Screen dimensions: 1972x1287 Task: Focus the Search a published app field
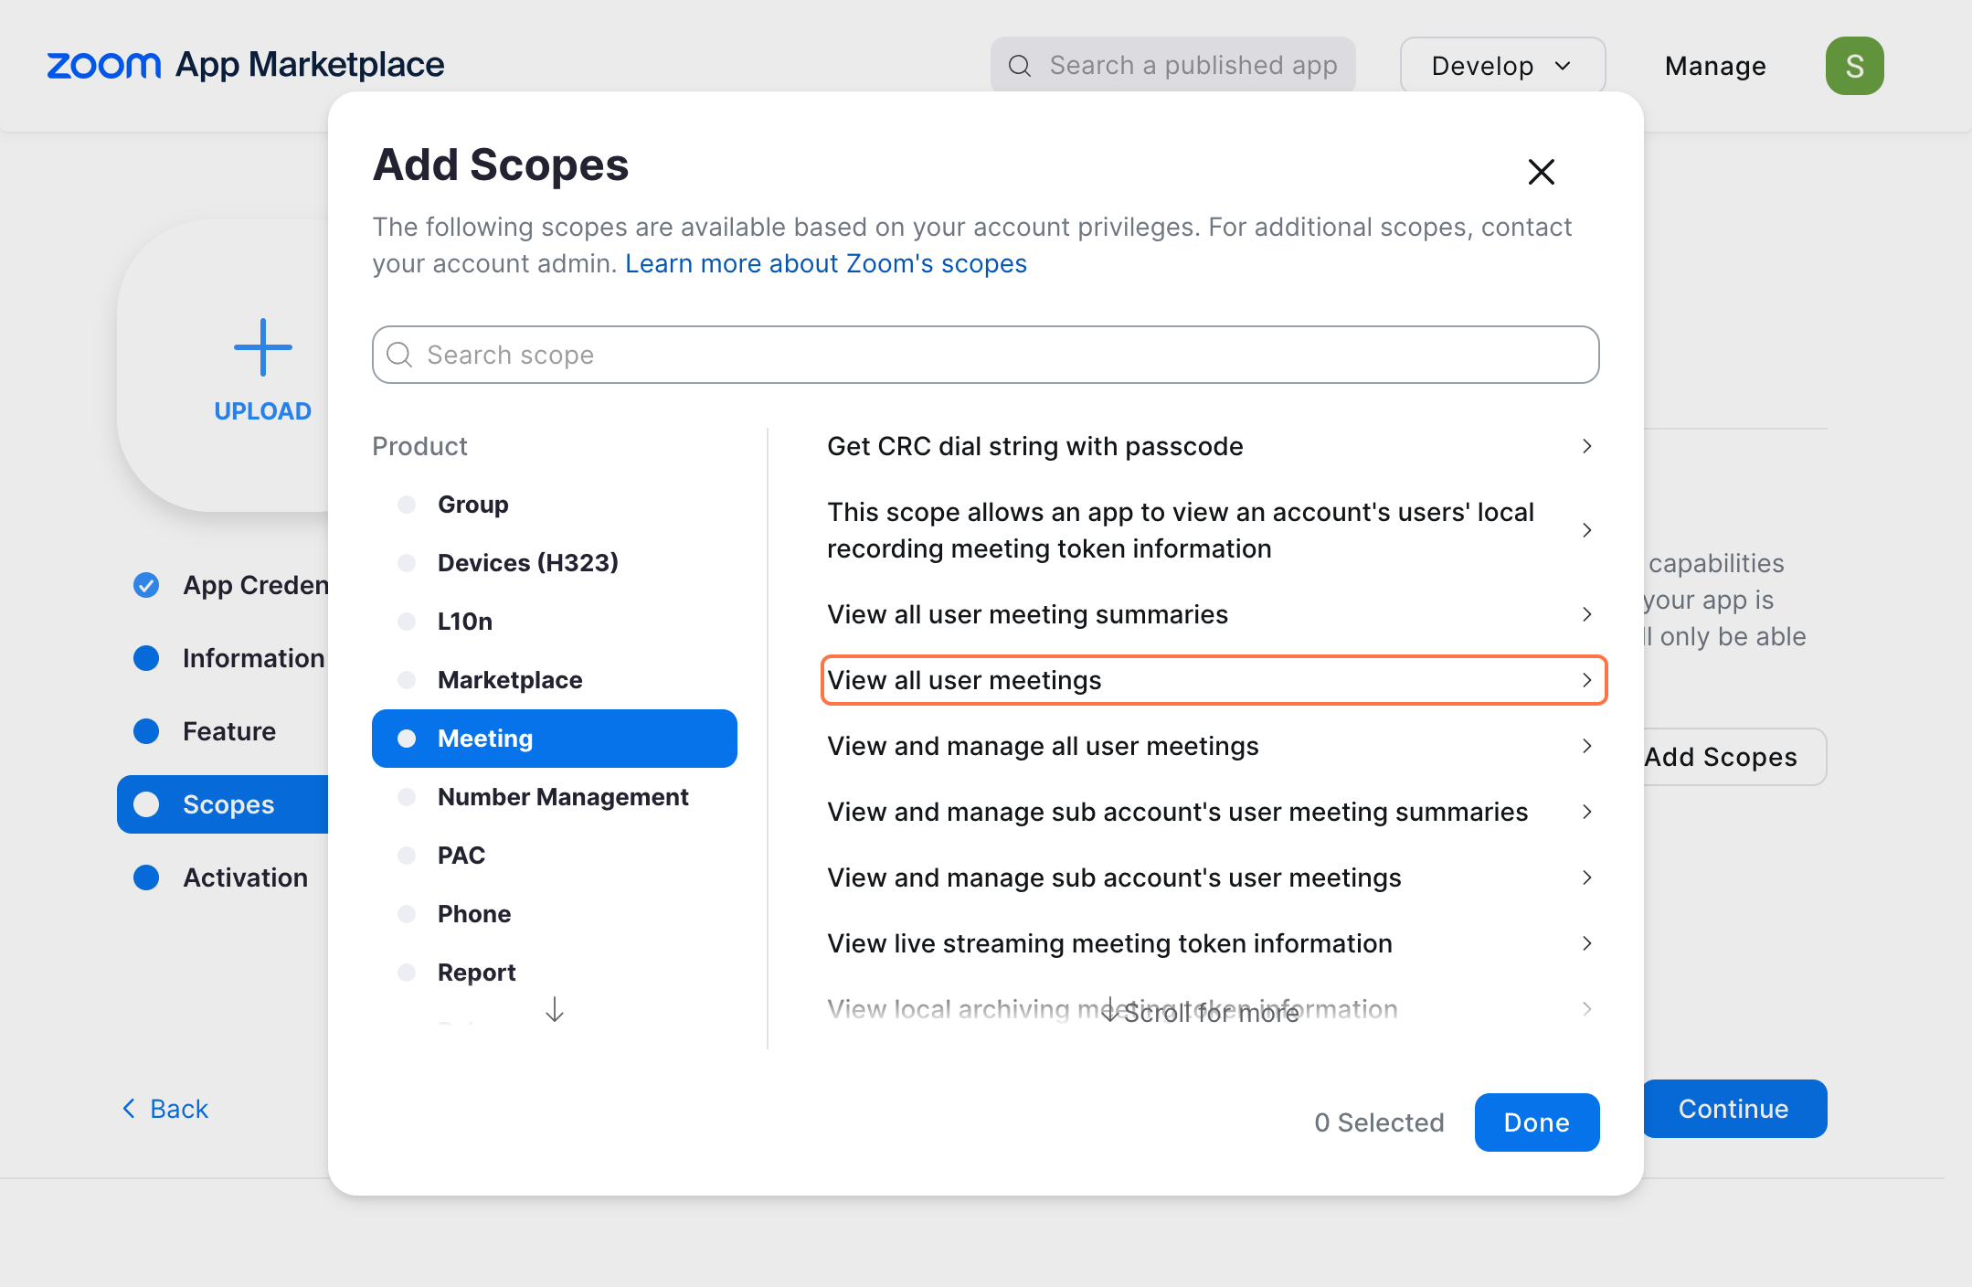[x=1172, y=66]
